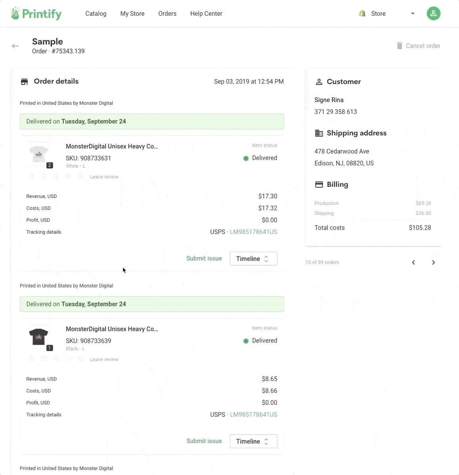Navigate to the Orders menu item
This screenshot has height=475, width=459.
coord(167,13)
